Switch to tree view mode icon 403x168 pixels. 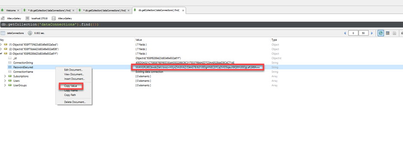381,33
